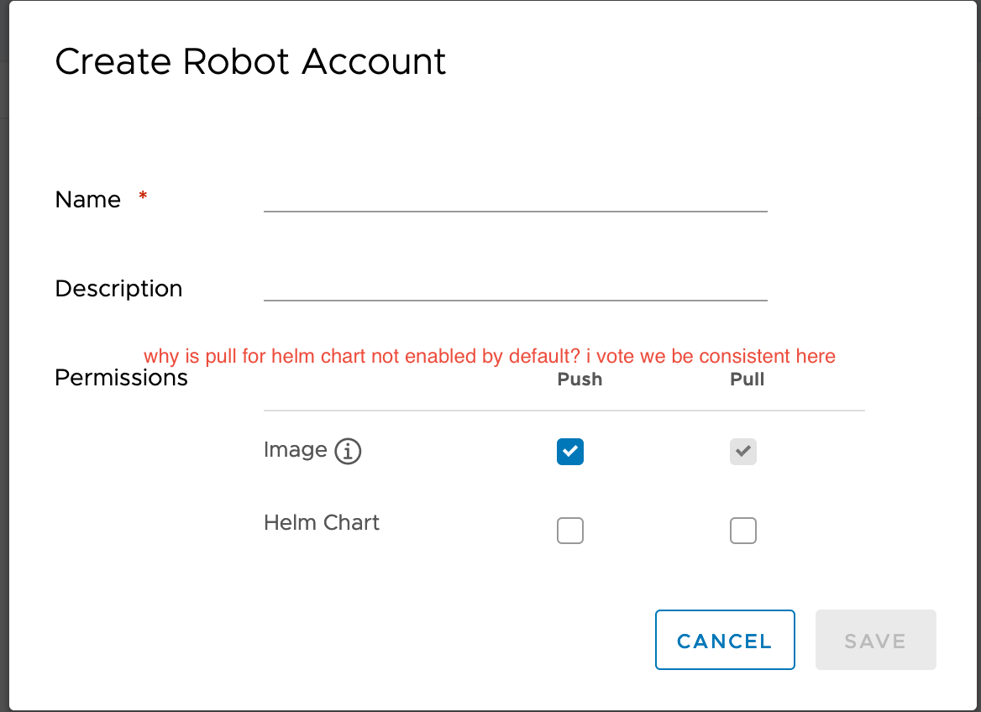Click inside the Name text field
981x712 pixels.
point(515,202)
